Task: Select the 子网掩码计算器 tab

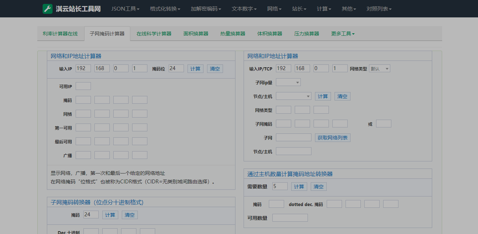Action: coord(107,34)
